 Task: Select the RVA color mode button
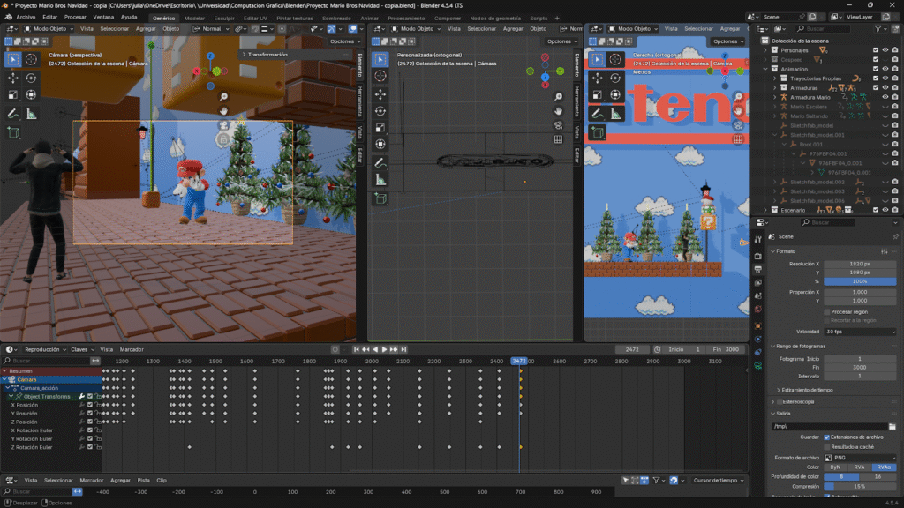(x=859, y=467)
